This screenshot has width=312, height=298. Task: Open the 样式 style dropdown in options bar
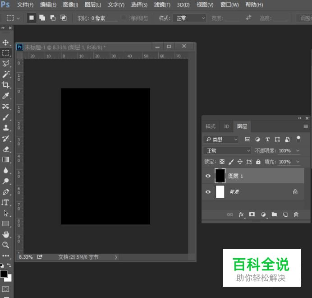(190, 18)
